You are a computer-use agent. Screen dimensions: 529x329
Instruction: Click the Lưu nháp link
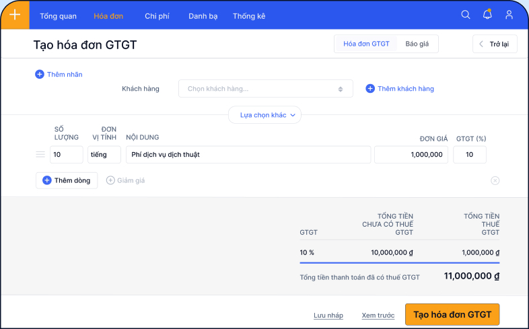click(328, 315)
